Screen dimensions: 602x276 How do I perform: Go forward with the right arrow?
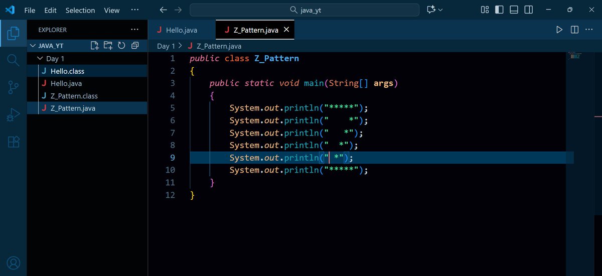click(x=178, y=10)
